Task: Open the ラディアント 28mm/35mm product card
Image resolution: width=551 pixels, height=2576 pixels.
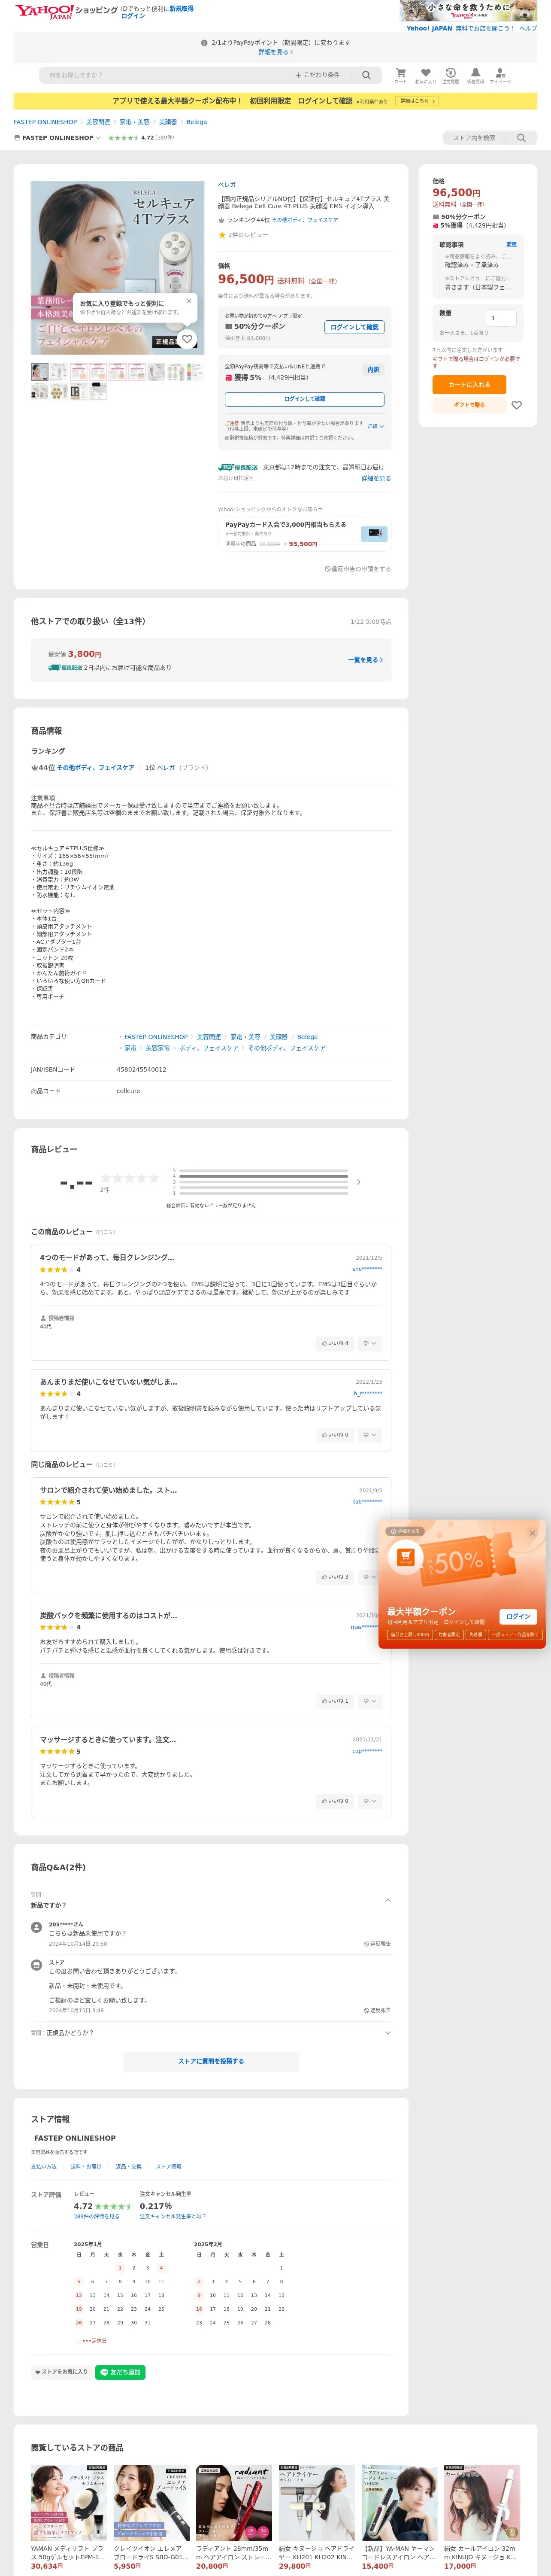Action: [234, 2517]
